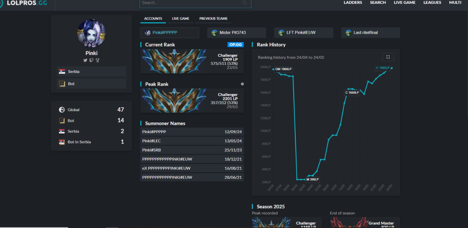This screenshot has height=228, width=468.
Task: Click the trophy icon under Pinki
Action: click(x=98, y=60)
